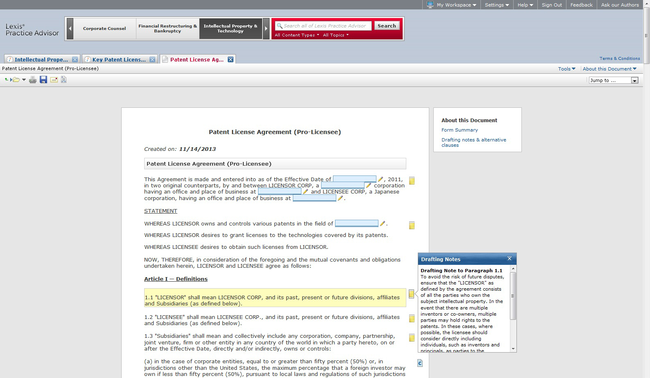Open the Terms & Conditions link
Image resolution: width=650 pixels, height=378 pixels.
tap(620, 59)
